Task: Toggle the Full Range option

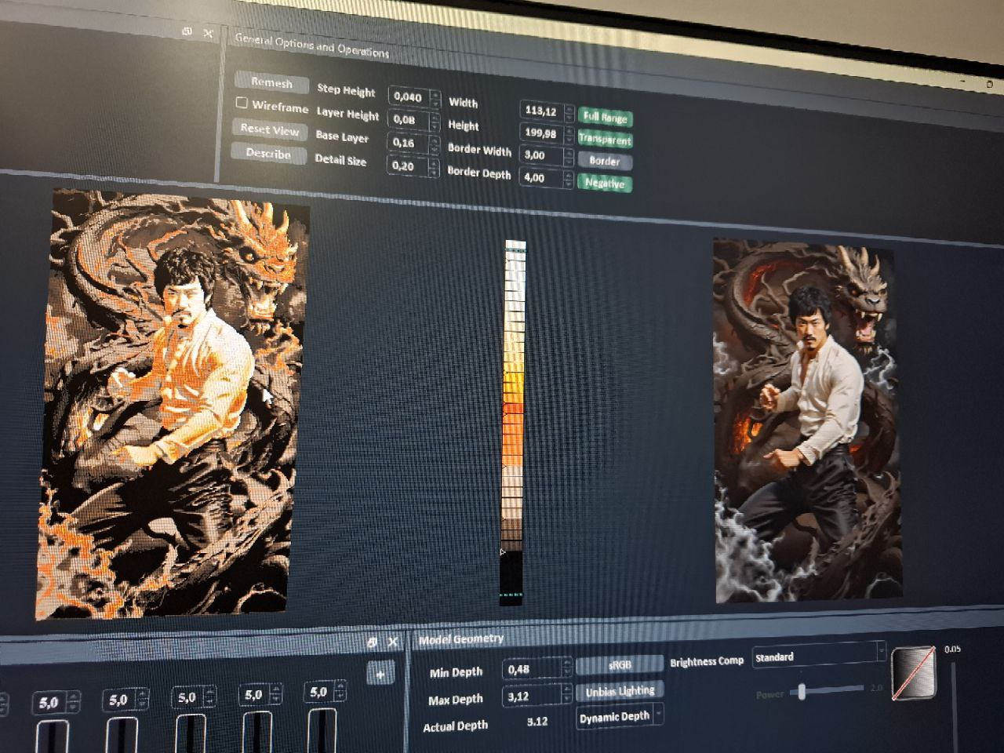Action: 605,117
